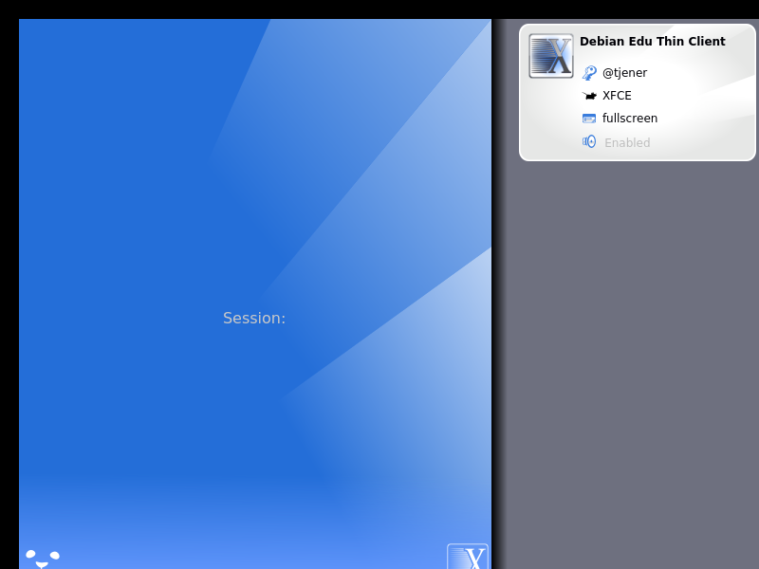Open the XFCE session type selector
Image resolution: width=759 pixels, height=569 pixels.
pos(617,96)
